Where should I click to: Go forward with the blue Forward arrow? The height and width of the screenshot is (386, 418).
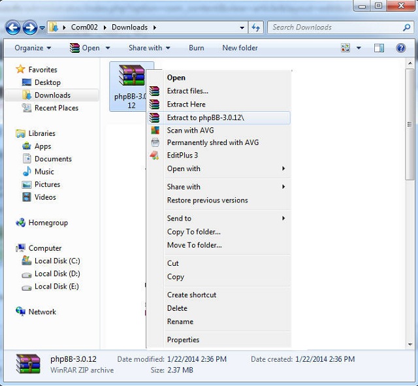click(x=30, y=27)
